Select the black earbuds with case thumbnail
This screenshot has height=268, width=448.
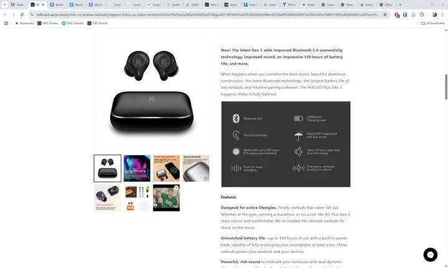tap(108, 168)
